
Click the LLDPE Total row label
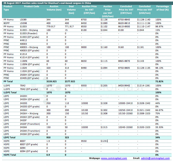pyautogui.click(x=10, y=92)
